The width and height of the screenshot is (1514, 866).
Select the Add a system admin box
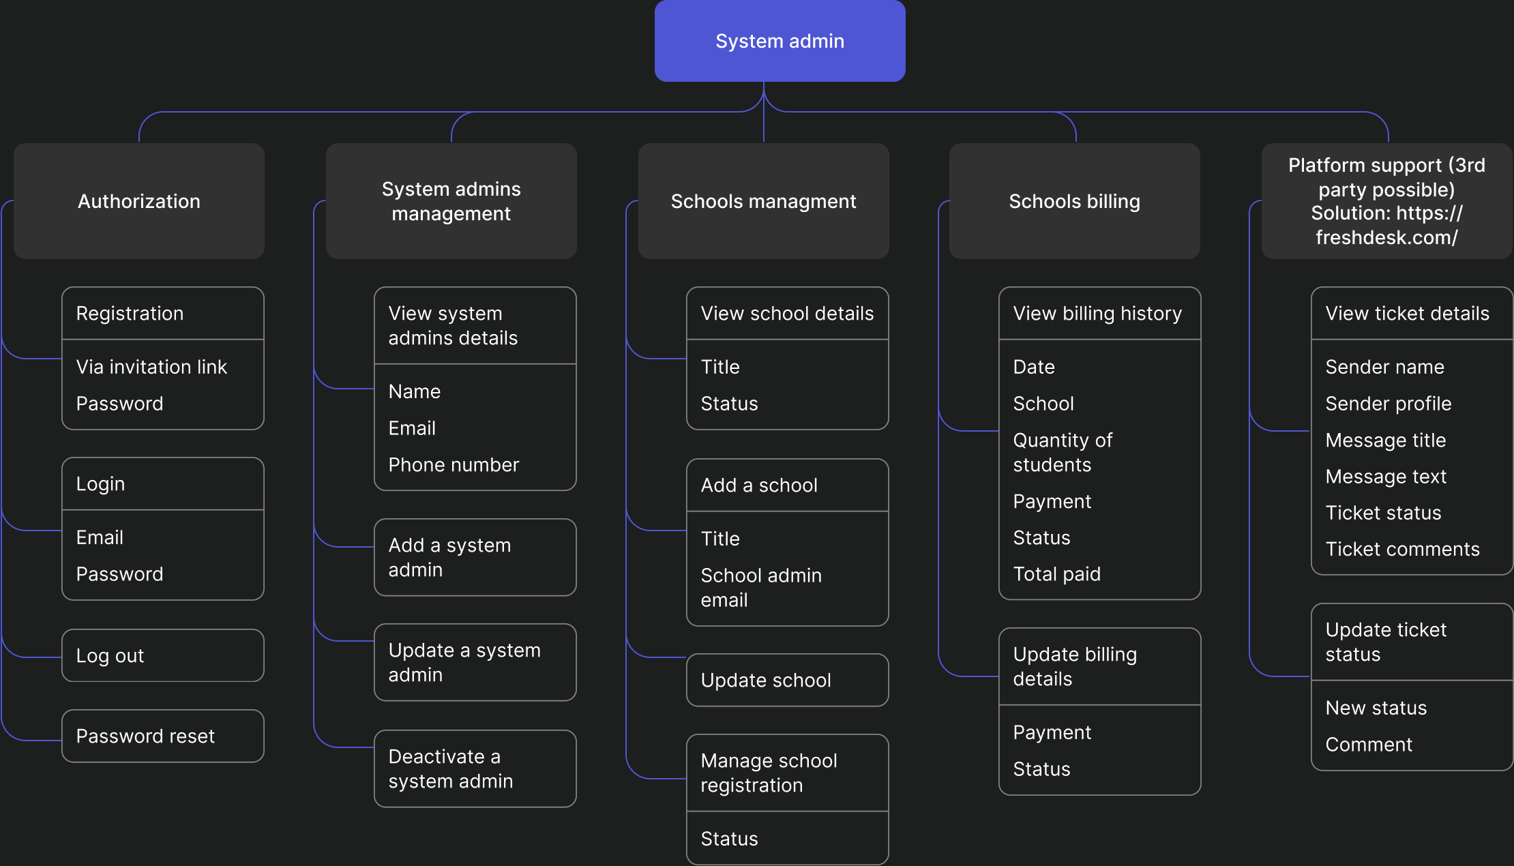tap(475, 557)
